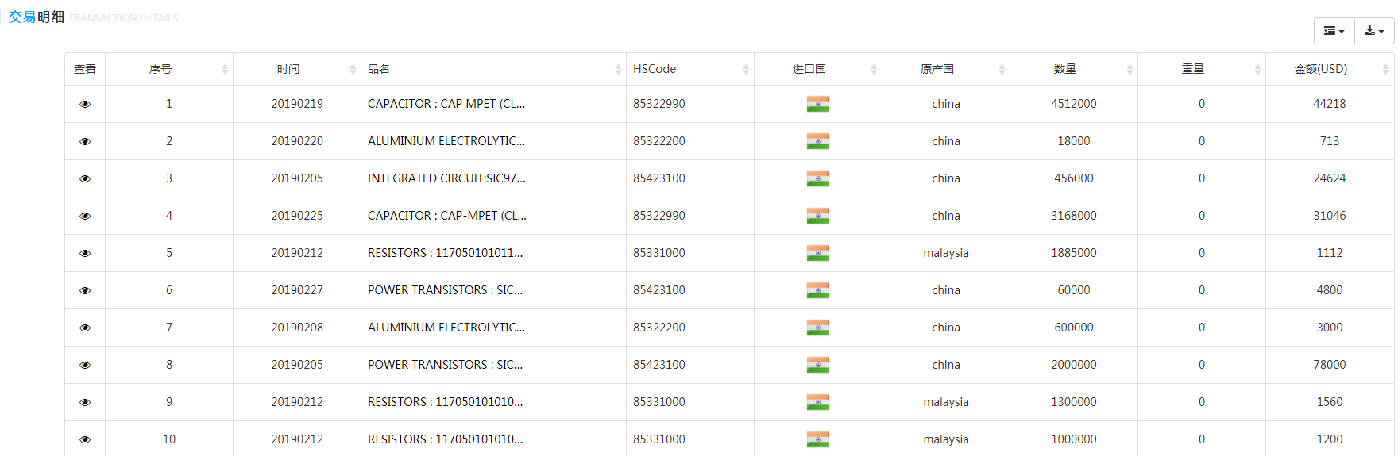The height and width of the screenshot is (456, 1398).
Task: Open eye icon for row 5 resistors
Action: pyautogui.click(x=85, y=253)
